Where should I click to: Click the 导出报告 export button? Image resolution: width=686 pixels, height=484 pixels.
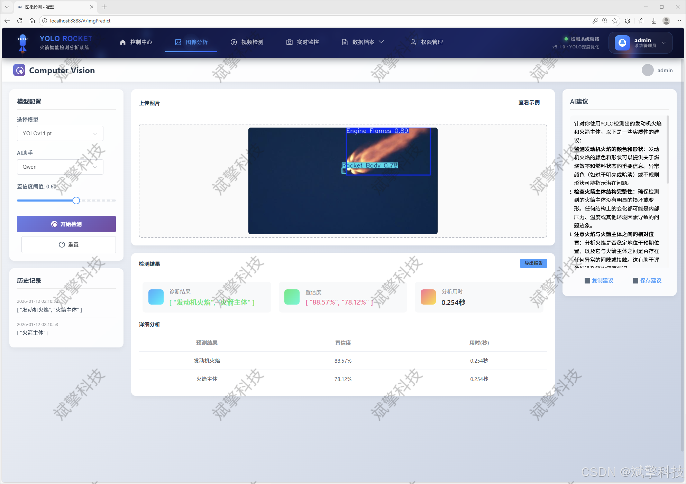click(533, 263)
